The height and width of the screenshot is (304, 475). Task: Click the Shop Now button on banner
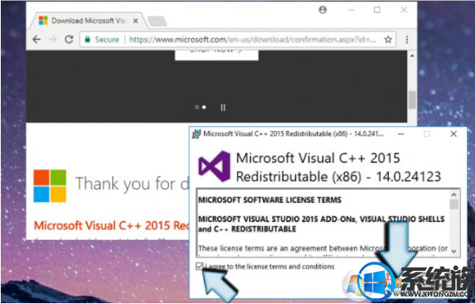click(217, 54)
